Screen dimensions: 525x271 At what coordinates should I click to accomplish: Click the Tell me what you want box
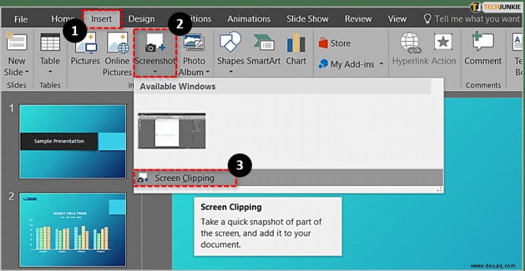472,19
